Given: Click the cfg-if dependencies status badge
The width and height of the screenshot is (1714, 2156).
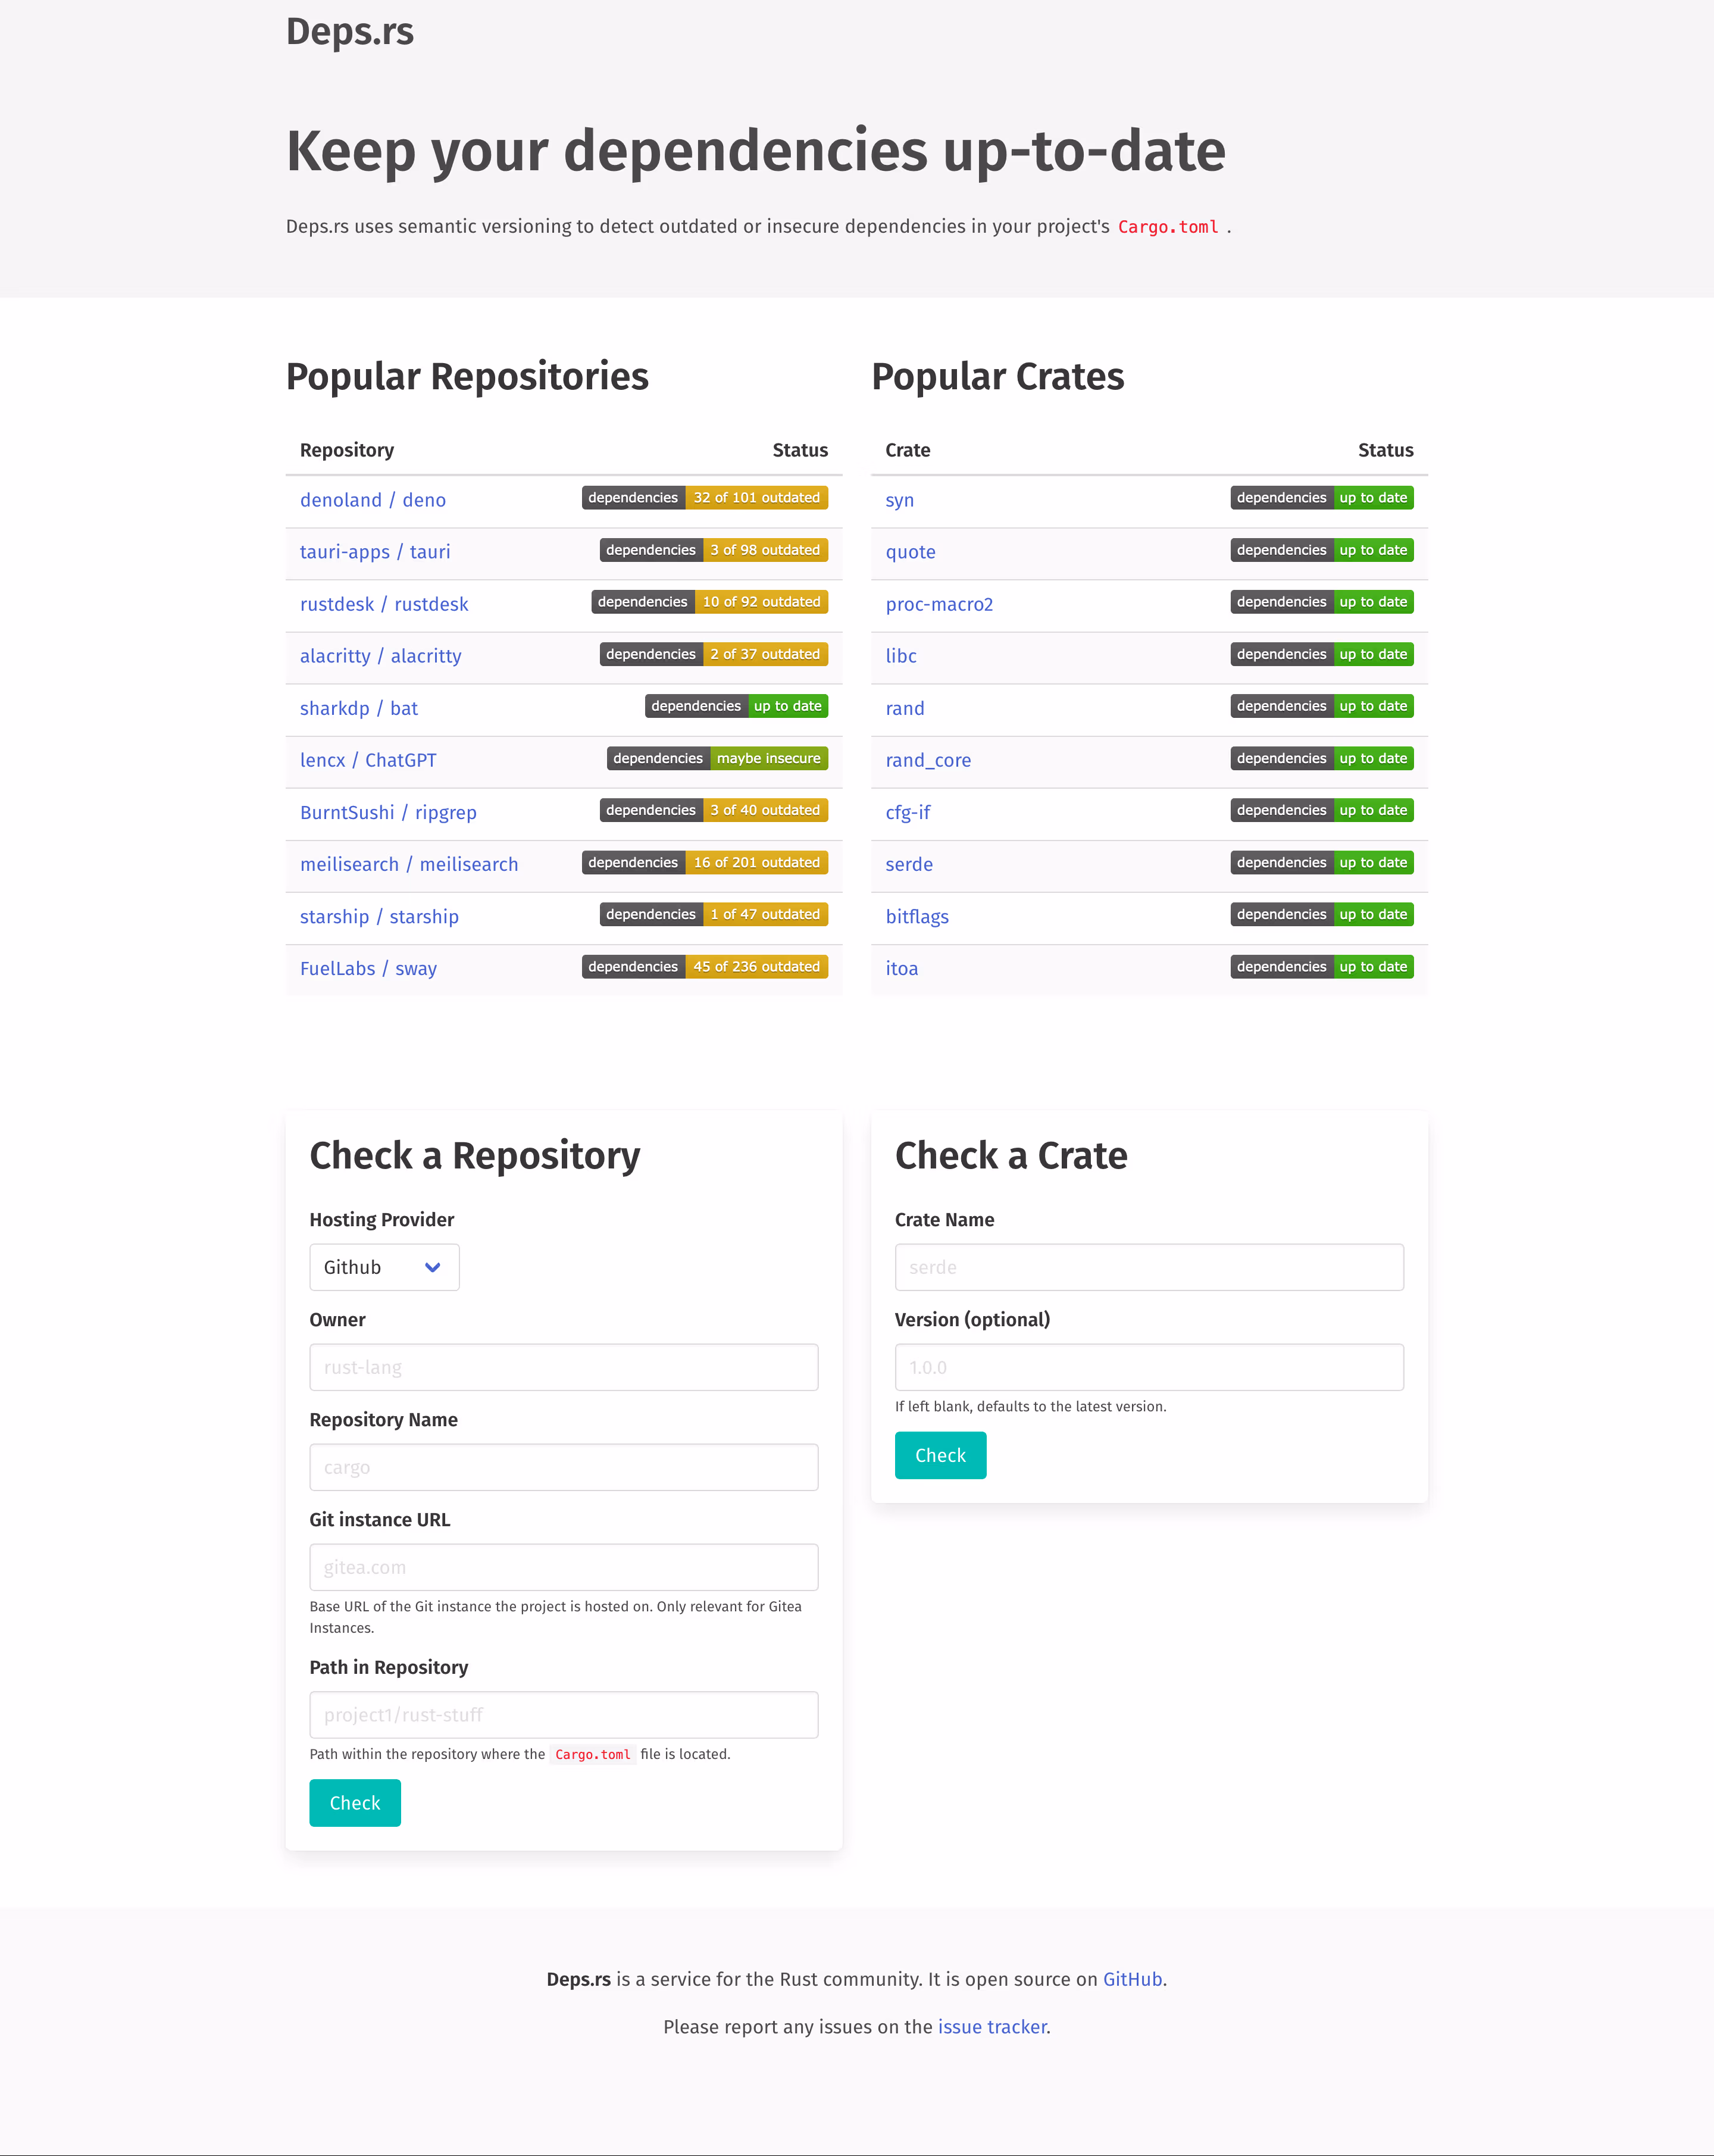Looking at the screenshot, I should pos(1322,810).
